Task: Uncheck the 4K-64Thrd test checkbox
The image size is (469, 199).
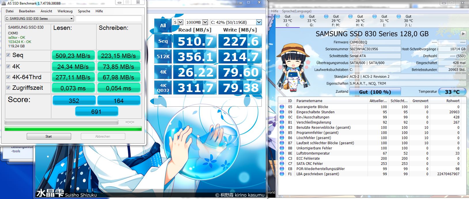Action: 8,77
